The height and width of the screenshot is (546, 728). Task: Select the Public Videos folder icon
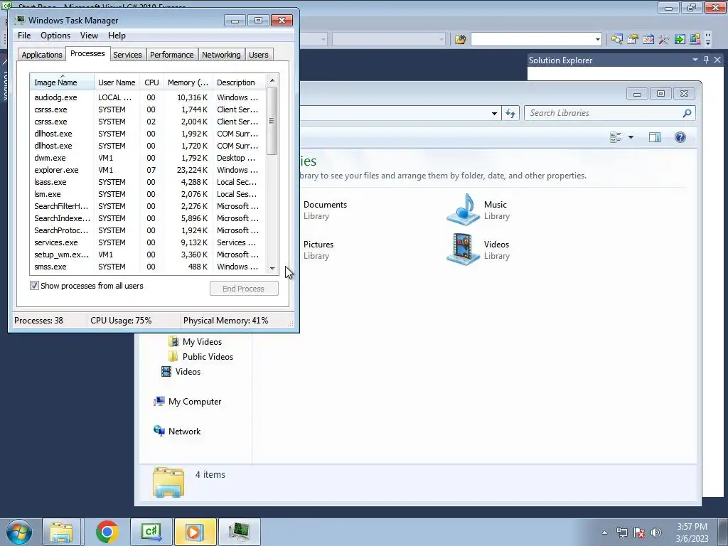(173, 357)
